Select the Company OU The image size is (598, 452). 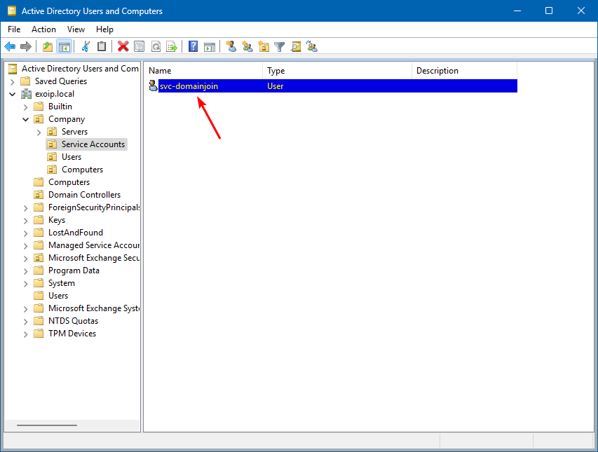pos(67,119)
